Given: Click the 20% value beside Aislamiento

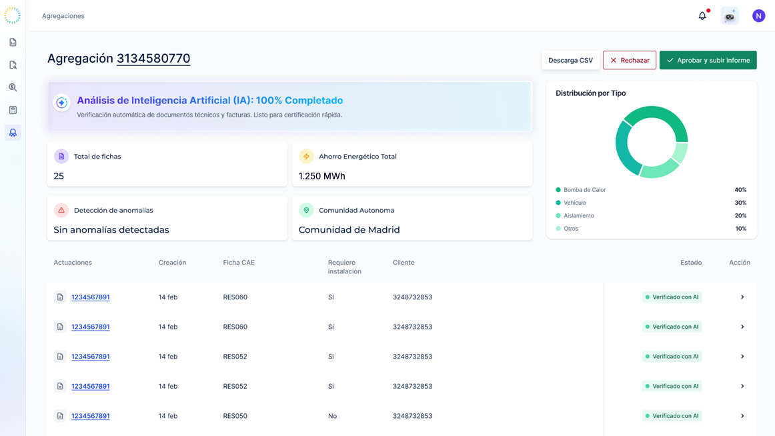Looking at the screenshot, I should point(740,216).
